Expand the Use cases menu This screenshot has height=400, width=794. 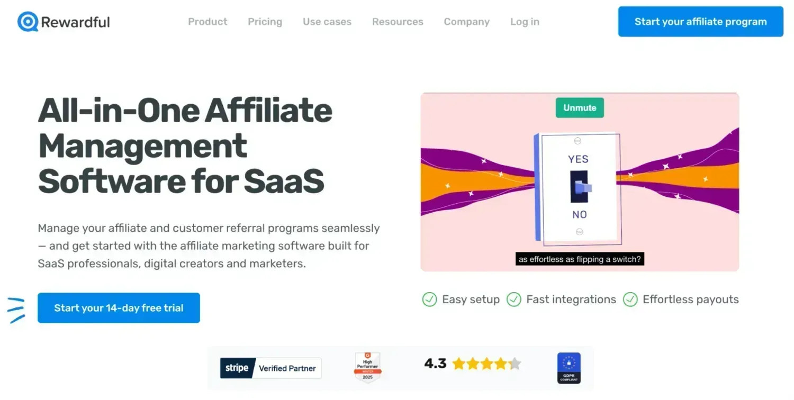tap(327, 22)
